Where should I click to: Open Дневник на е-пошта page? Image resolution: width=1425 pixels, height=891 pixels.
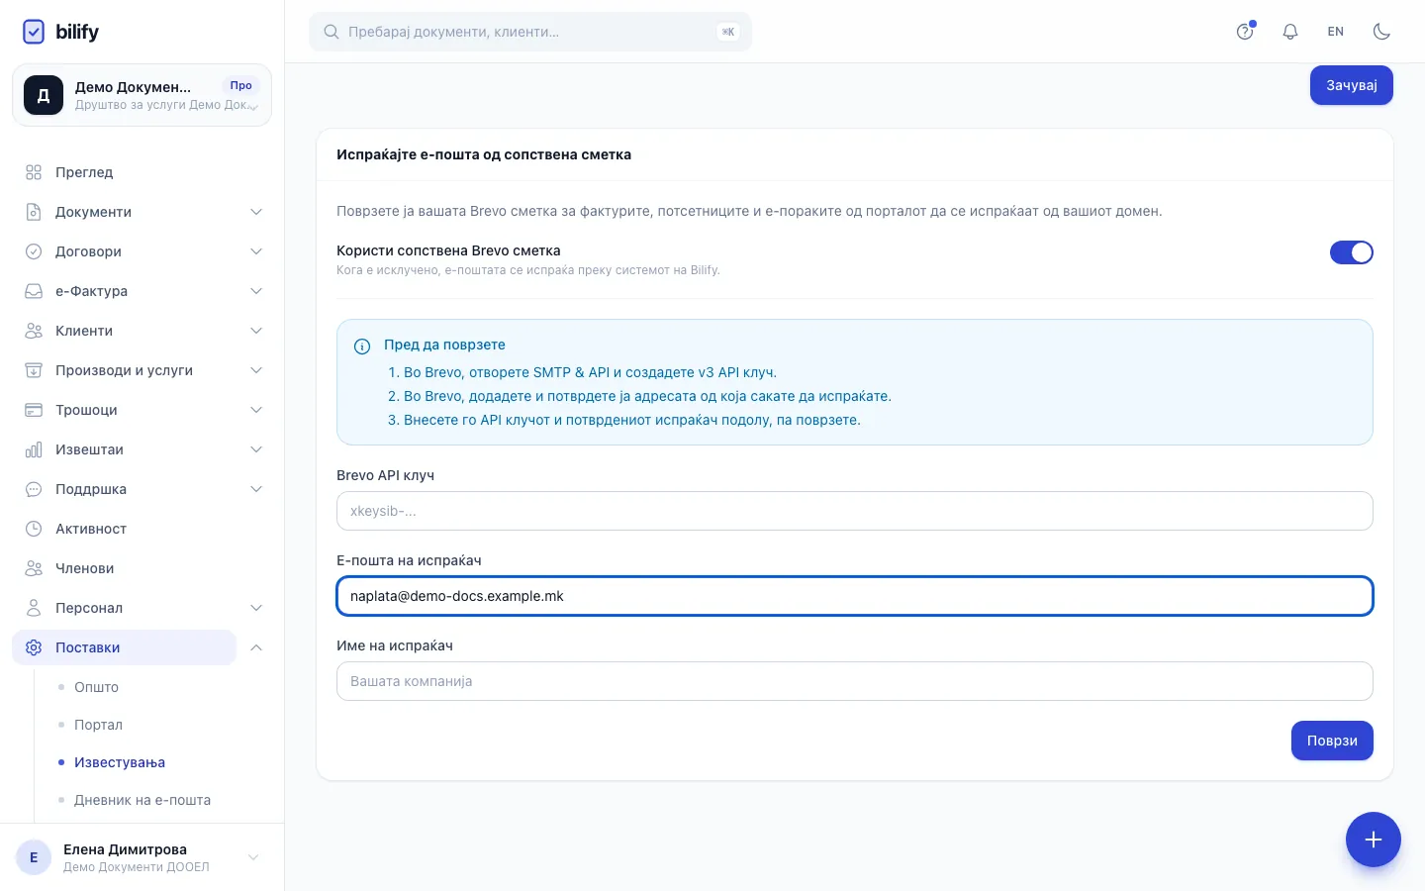point(142,800)
